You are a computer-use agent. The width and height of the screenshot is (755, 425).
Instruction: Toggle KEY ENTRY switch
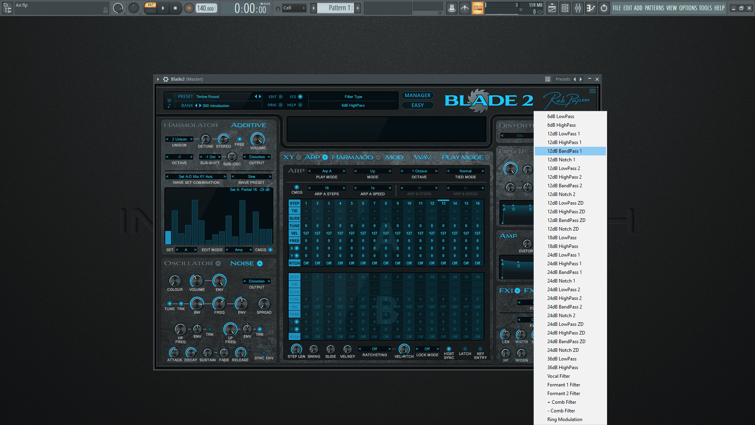click(480, 349)
